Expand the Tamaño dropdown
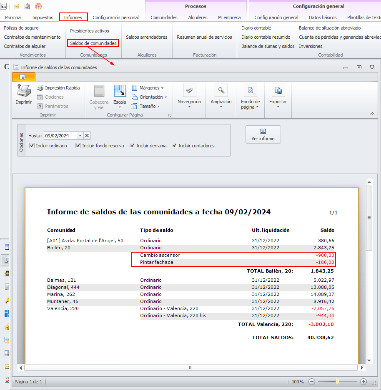 (159, 106)
